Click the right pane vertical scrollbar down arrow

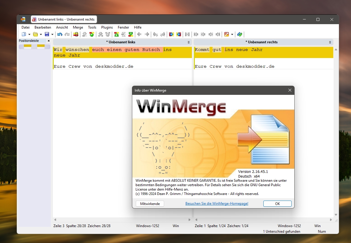(336, 215)
